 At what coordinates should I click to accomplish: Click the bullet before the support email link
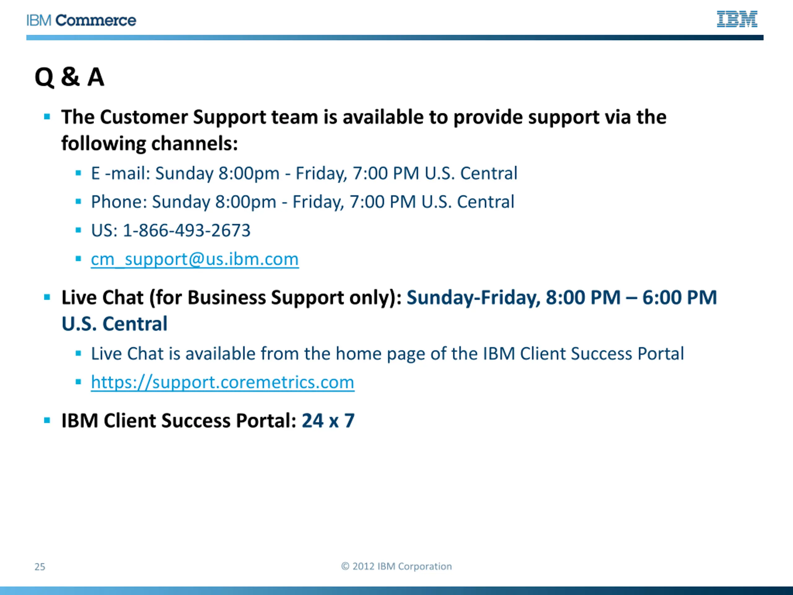(x=78, y=258)
